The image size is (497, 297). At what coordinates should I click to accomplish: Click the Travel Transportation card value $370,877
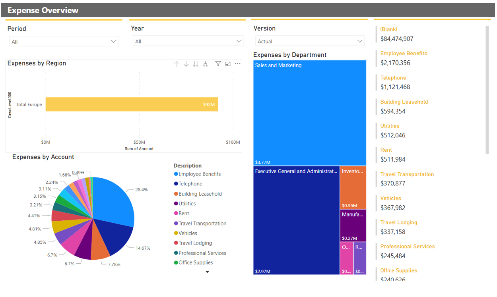point(393,183)
